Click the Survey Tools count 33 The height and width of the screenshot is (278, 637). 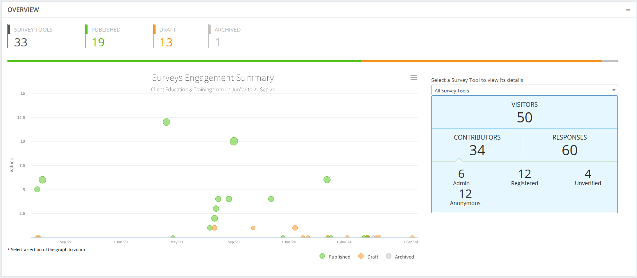(x=21, y=42)
